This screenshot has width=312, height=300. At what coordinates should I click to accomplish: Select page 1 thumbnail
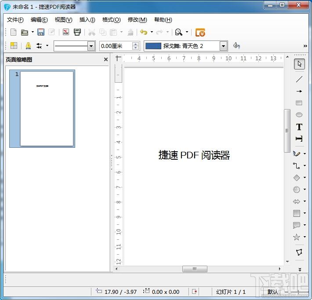point(42,109)
